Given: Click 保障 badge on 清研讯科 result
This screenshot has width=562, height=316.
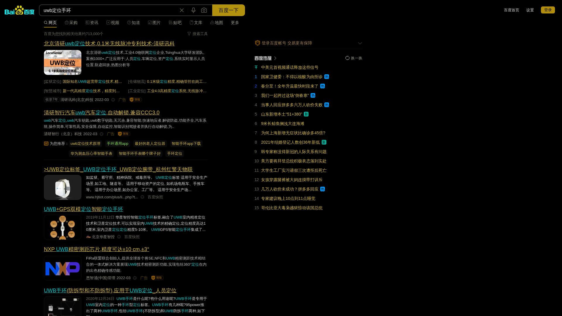Looking at the screenshot, I should (x=136, y=100).
